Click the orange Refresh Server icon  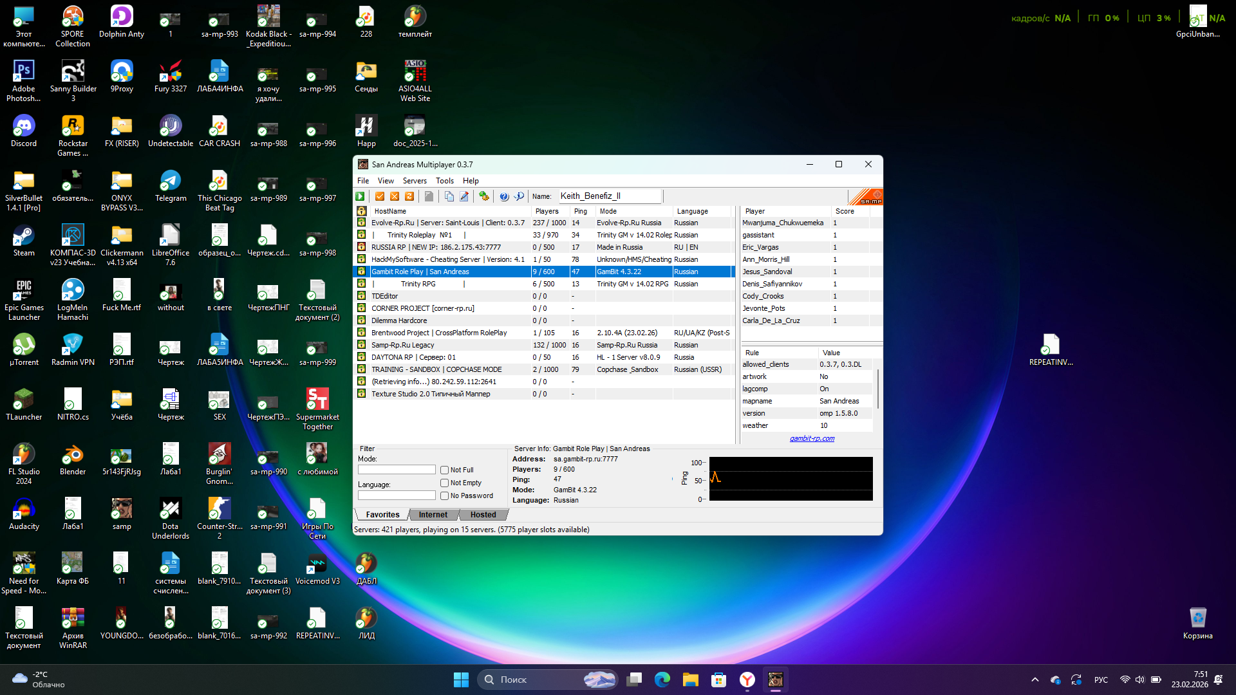[x=409, y=196]
